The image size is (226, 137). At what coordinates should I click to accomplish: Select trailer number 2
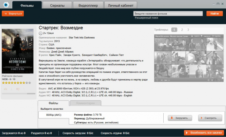[182, 30]
